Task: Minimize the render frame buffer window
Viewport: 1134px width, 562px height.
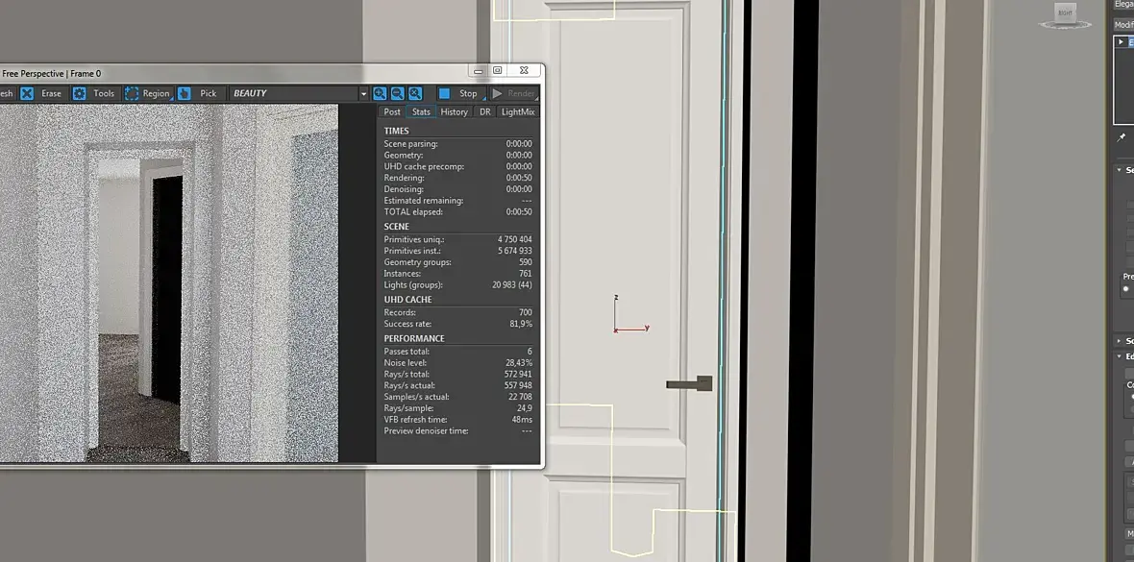Action: (478, 71)
